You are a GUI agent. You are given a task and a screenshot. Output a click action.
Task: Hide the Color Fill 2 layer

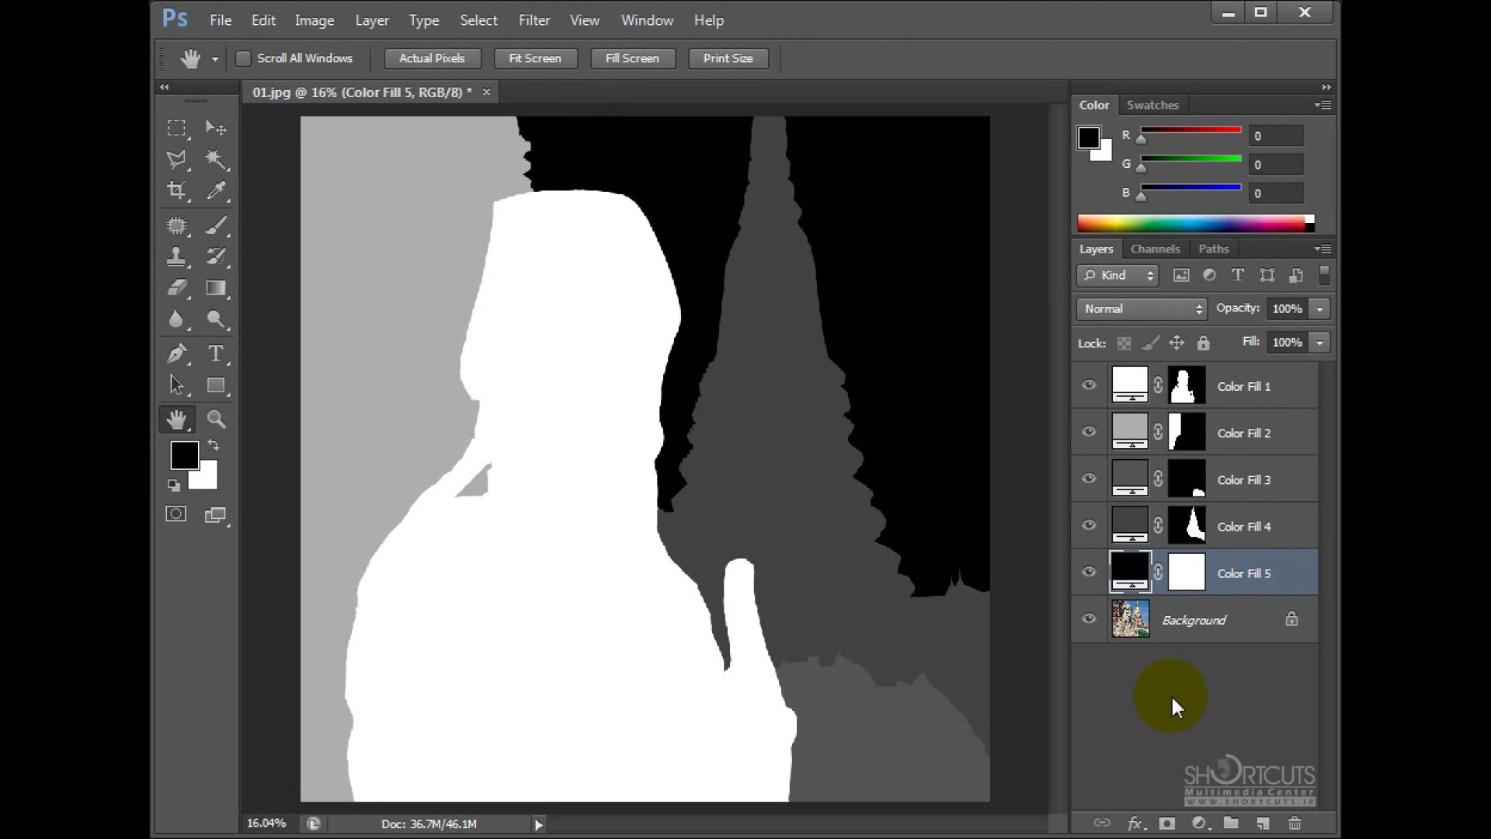[1089, 432]
